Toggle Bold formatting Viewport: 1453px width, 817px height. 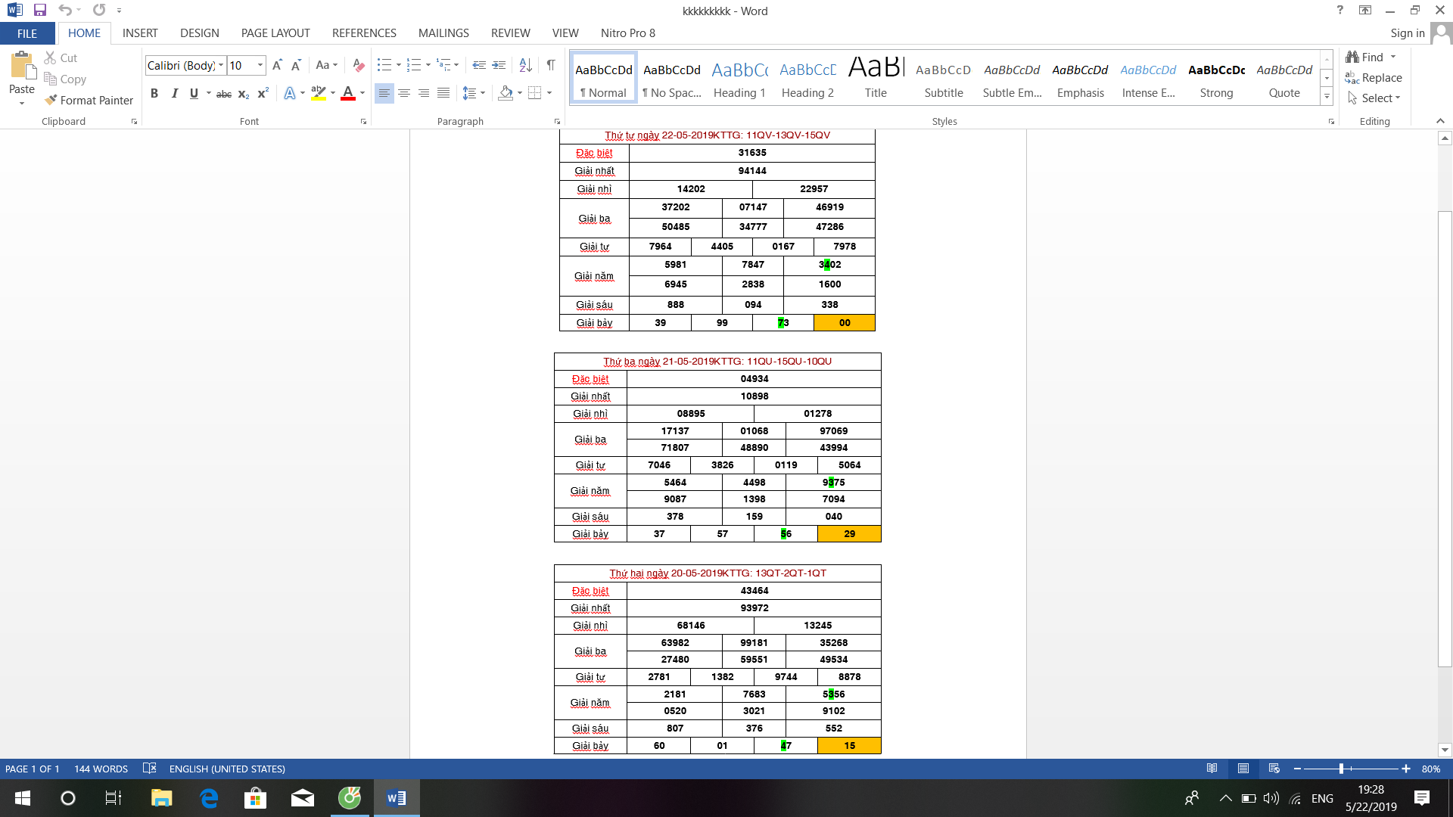point(154,93)
